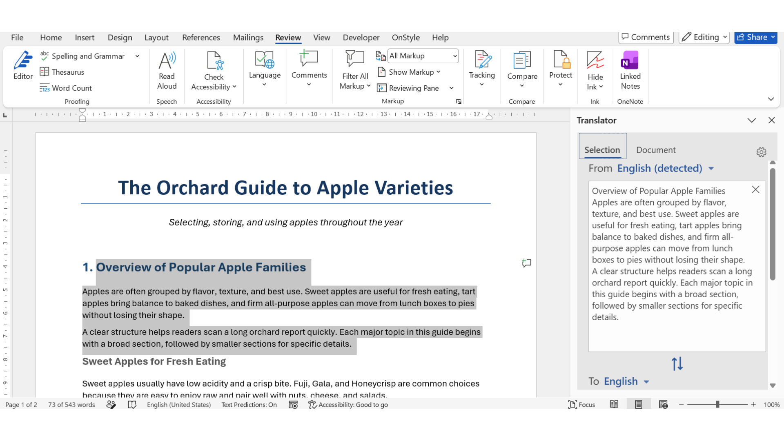The height and width of the screenshot is (441, 784).
Task: Switch to Web Layout view
Action: (663, 404)
